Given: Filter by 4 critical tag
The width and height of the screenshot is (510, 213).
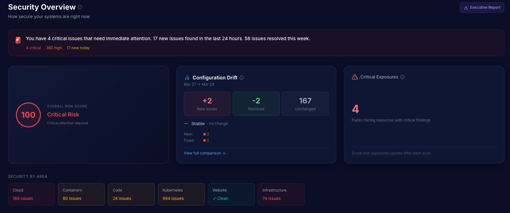Looking at the screenshot, I should (x=34, y=48).
